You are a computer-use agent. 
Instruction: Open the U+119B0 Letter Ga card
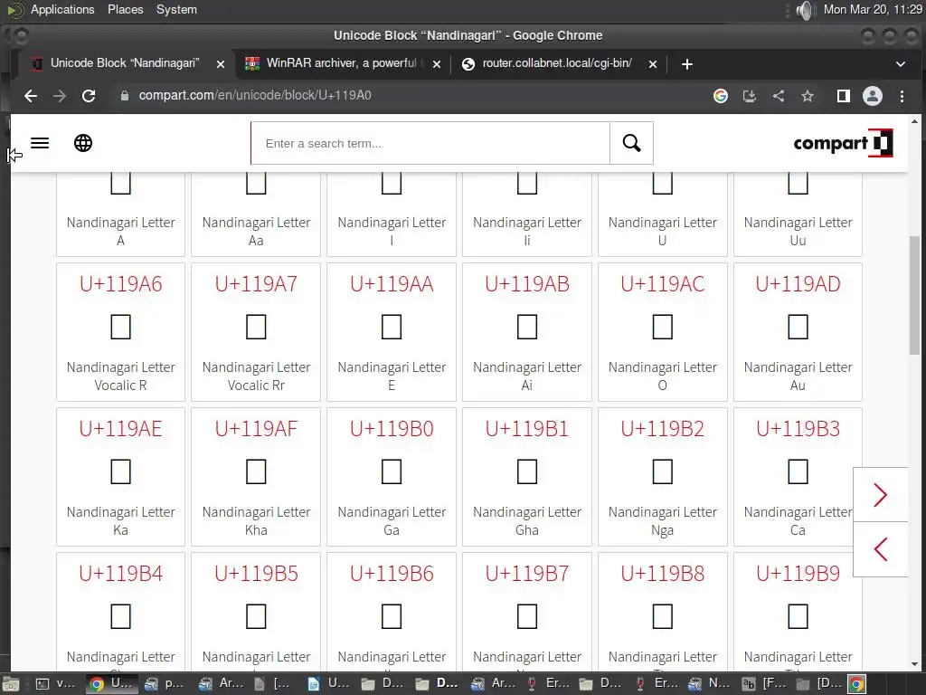tap(392, 477)
